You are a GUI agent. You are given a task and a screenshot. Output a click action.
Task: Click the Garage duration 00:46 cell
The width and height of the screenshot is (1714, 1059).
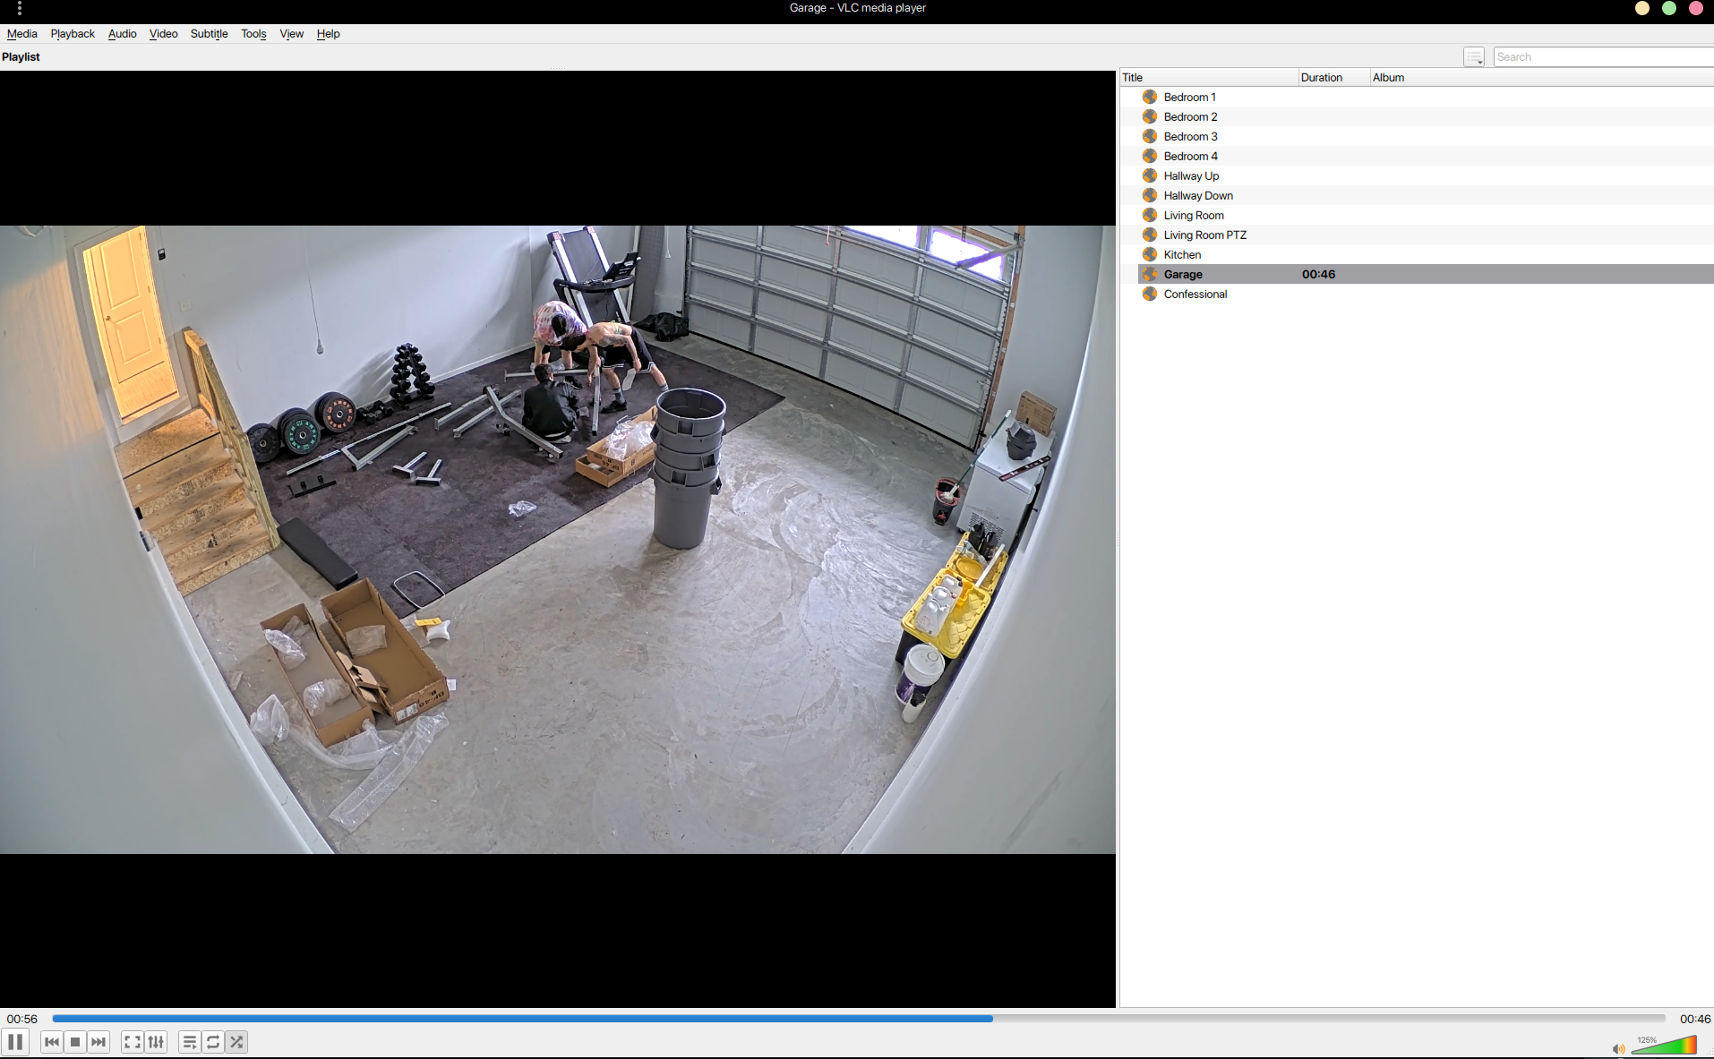pyautogui.click(x=1318, y=275)
